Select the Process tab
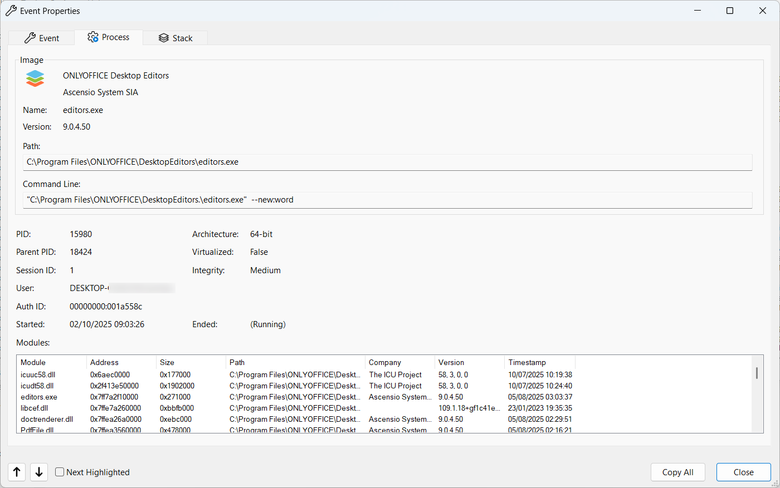This screenshot has height=488, width=780. [x=109, y=37]
